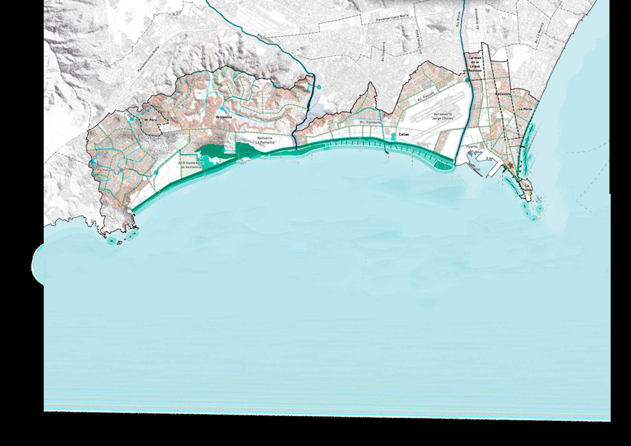This screenshot has height=446, width=631.
Task: Select the cyan dot marker left of Mi Perú
Action: tap(132, 119)
